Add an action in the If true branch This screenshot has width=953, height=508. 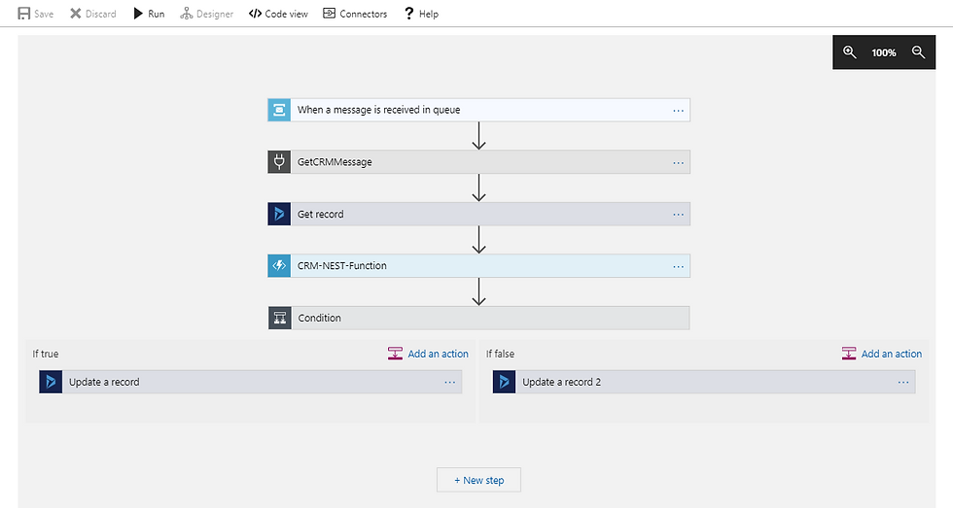click(429, 354)
